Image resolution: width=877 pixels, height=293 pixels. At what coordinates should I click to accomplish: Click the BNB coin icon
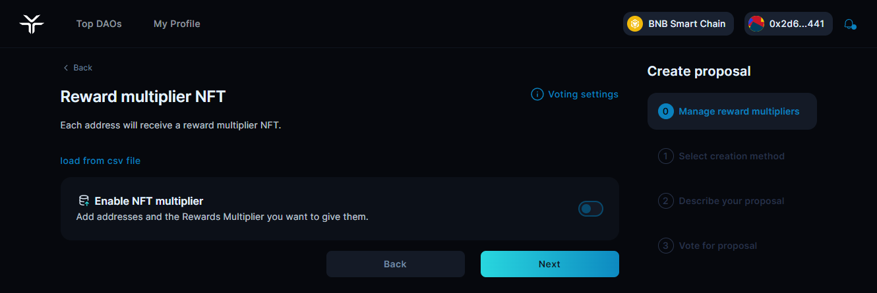click(x=635, y=24)
